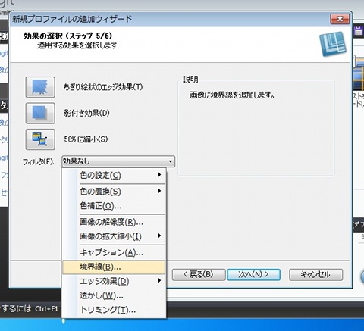Choose トリミング(T)... from the menu
Viewport: 364px width, 331px height.
click(x=114, y=310)
